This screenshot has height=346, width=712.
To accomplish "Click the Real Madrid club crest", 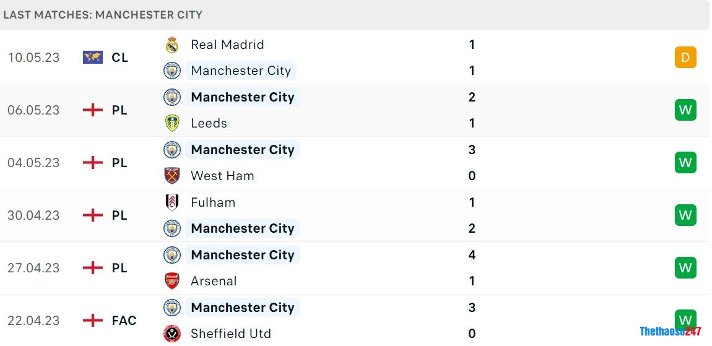I will [172, 45].
